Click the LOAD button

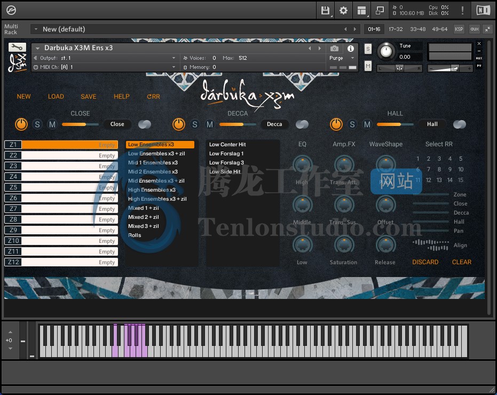pos(56,97)
